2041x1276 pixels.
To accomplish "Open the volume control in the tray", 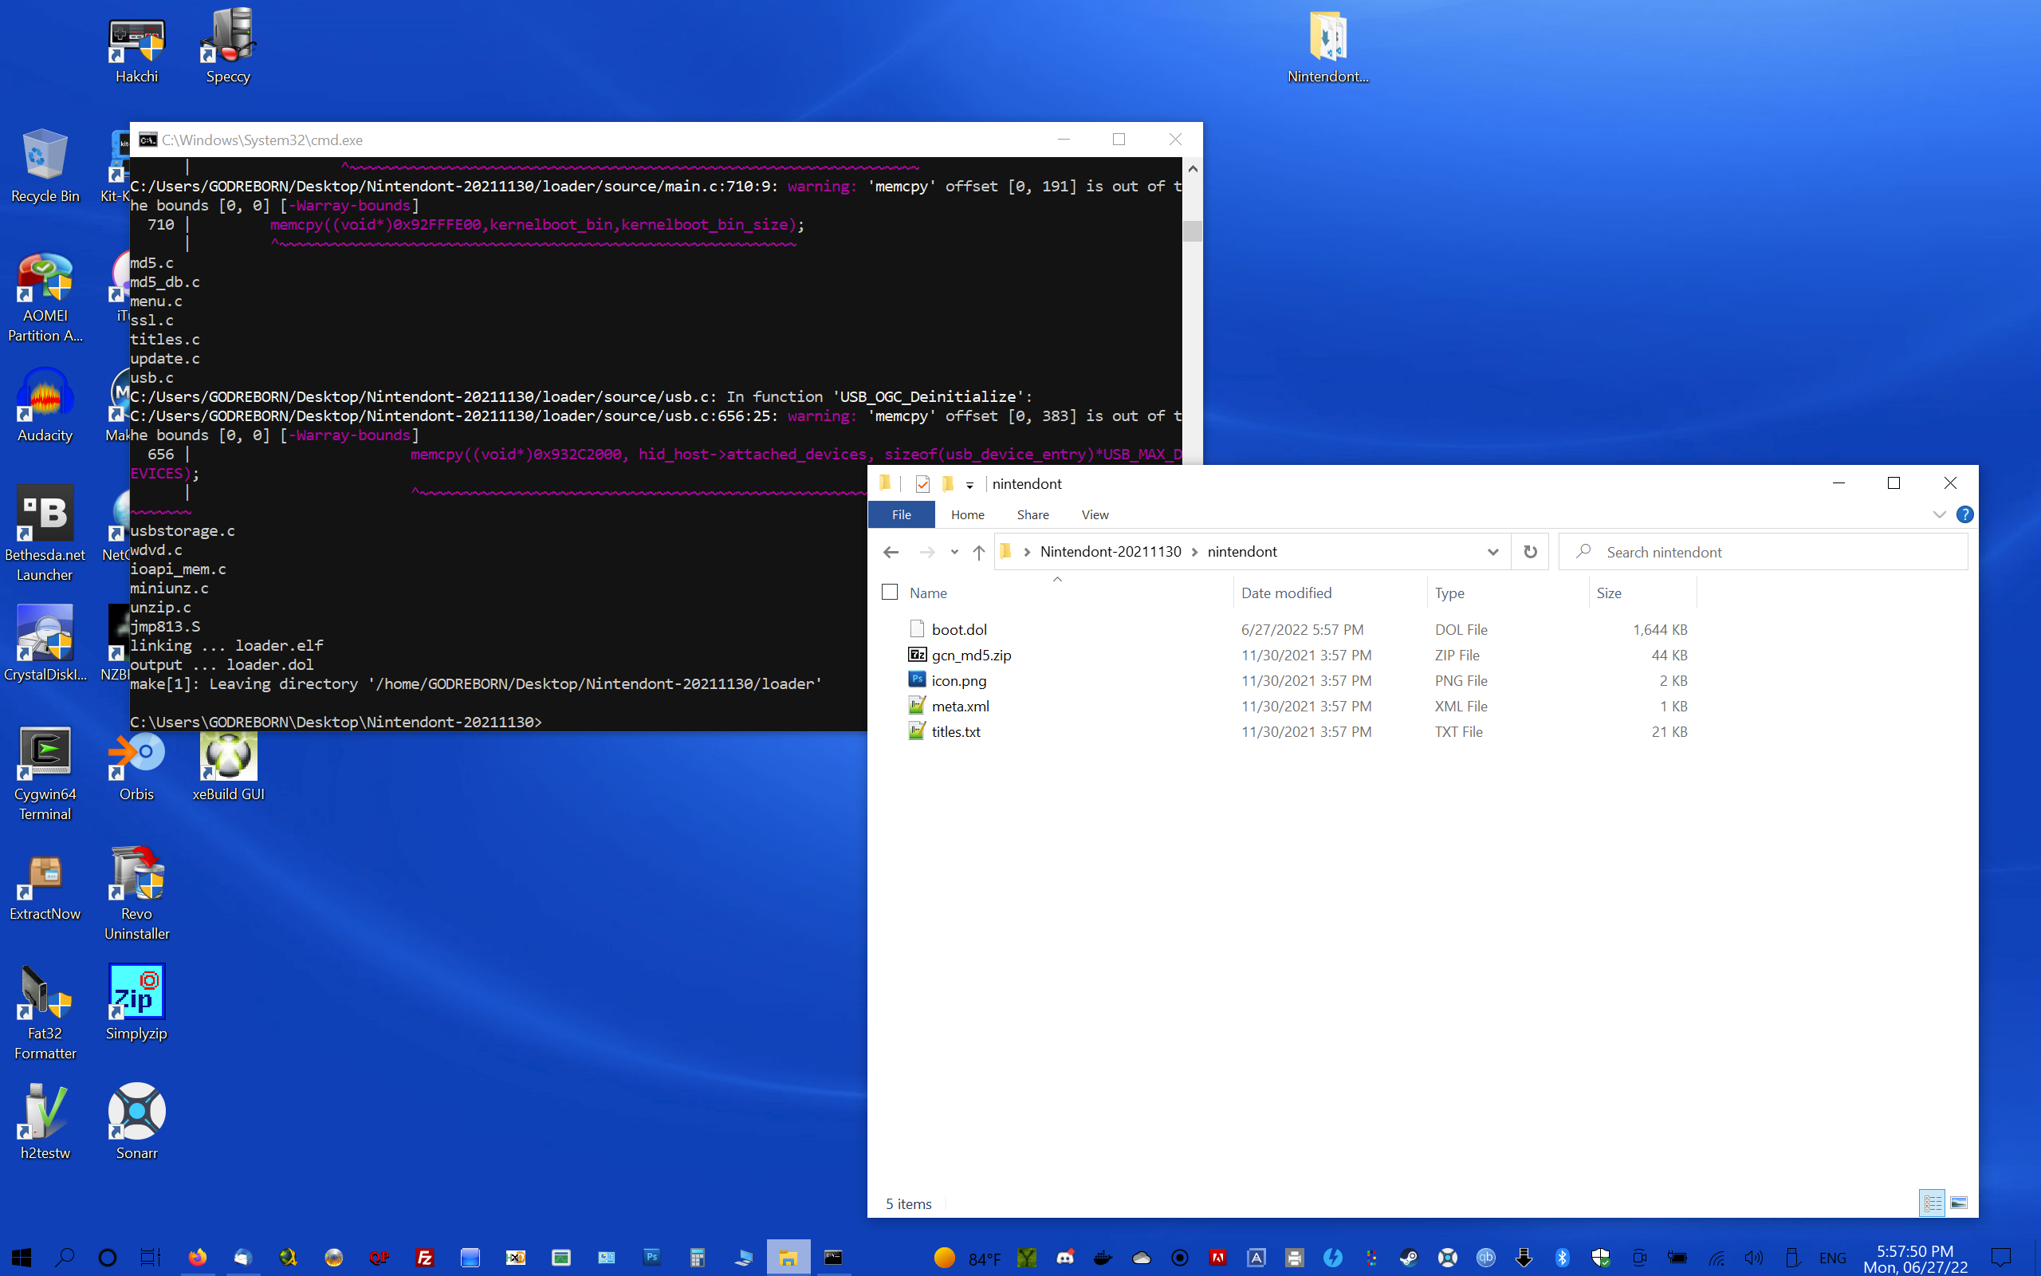I will tap(1753, 1258).
